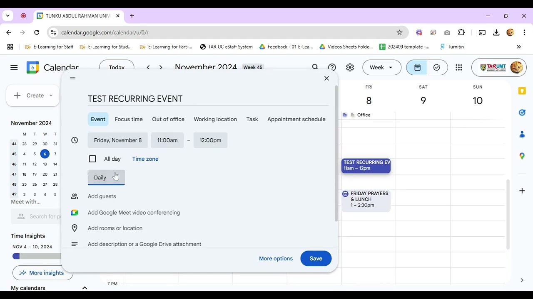Open the Support help icon

tap(332, 67)
